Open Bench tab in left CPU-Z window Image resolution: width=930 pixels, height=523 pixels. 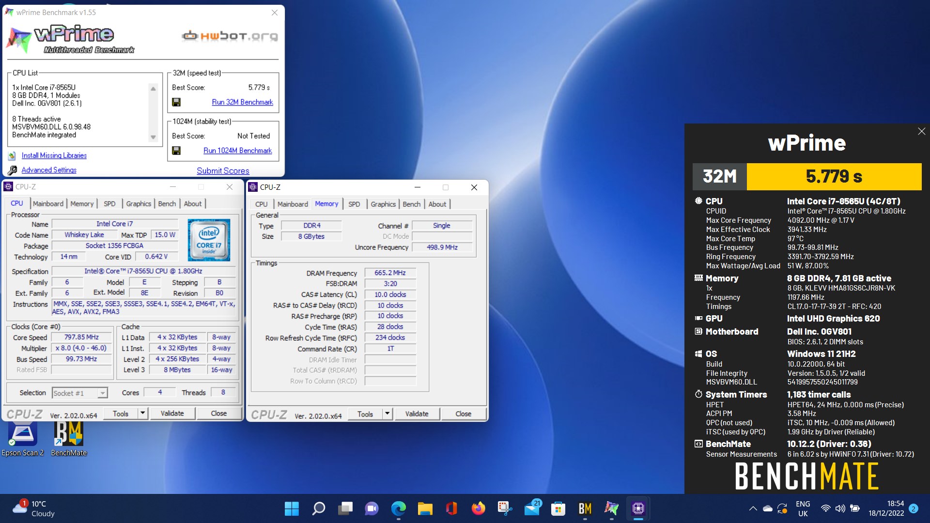tap(167, 204)
